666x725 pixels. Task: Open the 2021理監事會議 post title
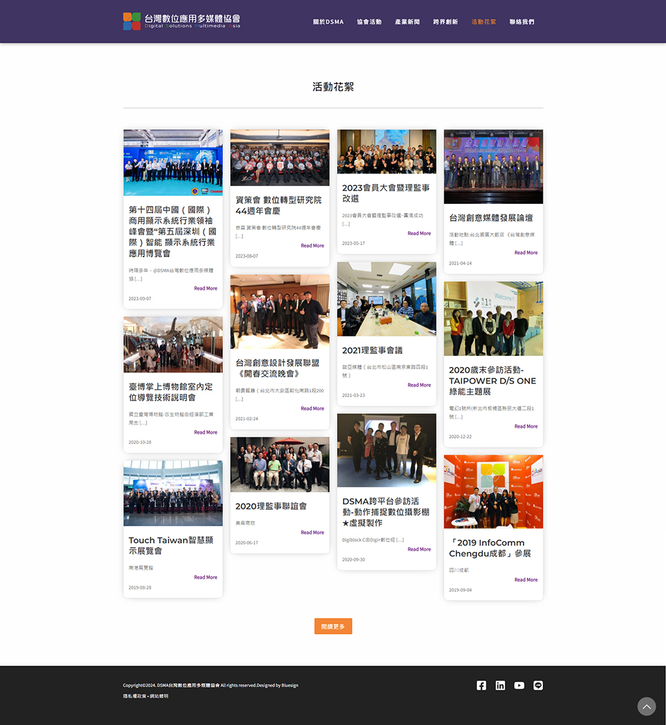coord(372,351)
